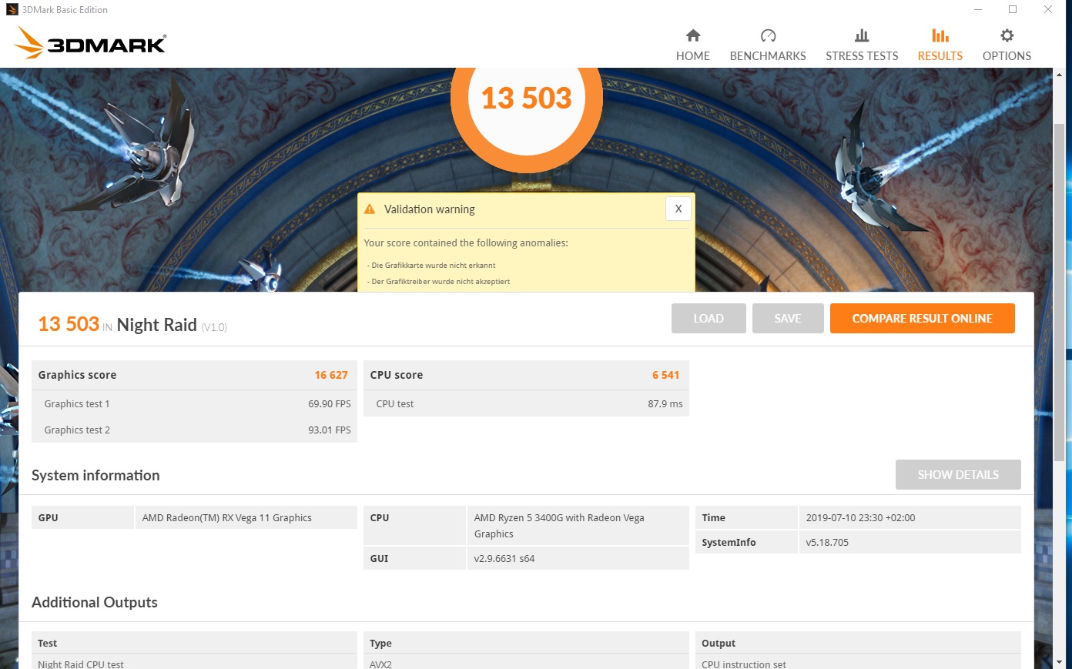This screenshot has height=669, width=1072.
Task: Select the CPU score value 6 541
Action: click(x=666, y=375)
